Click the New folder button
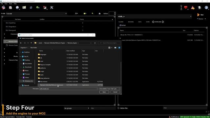The image size is (210, 118). tap(33, 48)
